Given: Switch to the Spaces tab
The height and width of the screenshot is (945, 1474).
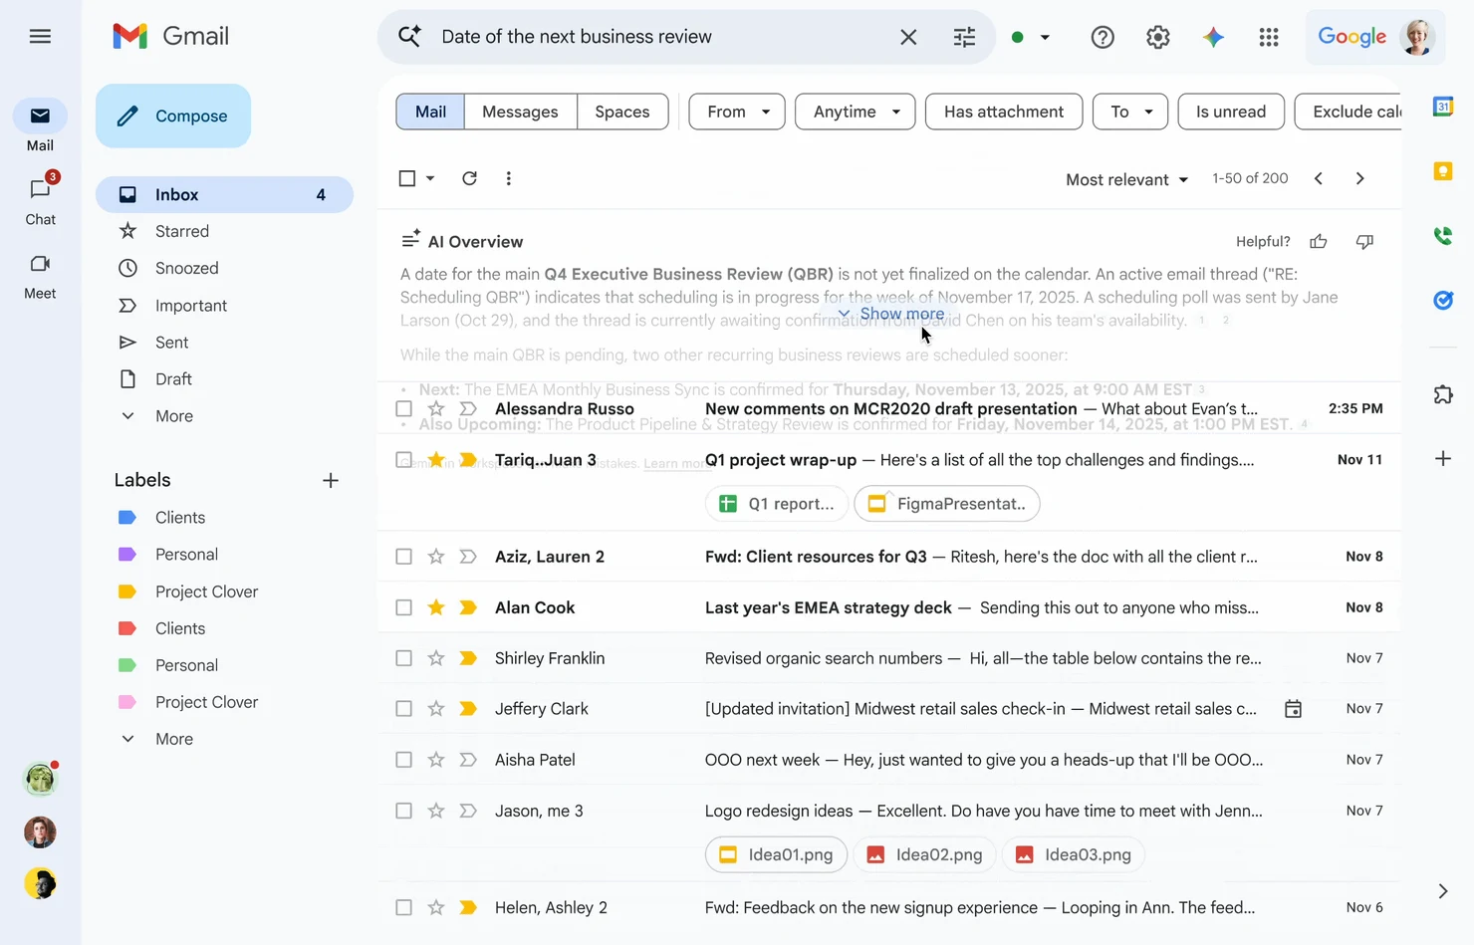Looking at the screenshot, I should pos(622,112).
